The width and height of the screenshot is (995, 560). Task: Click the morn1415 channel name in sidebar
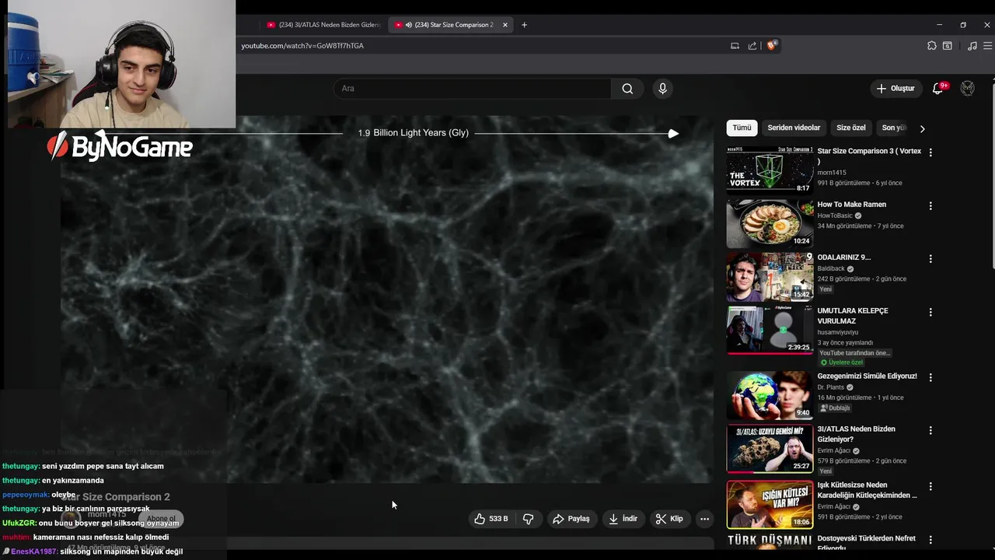[832, 173]
